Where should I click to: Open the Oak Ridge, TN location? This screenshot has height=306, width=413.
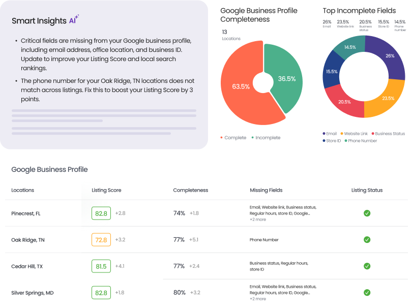(27, 240)
